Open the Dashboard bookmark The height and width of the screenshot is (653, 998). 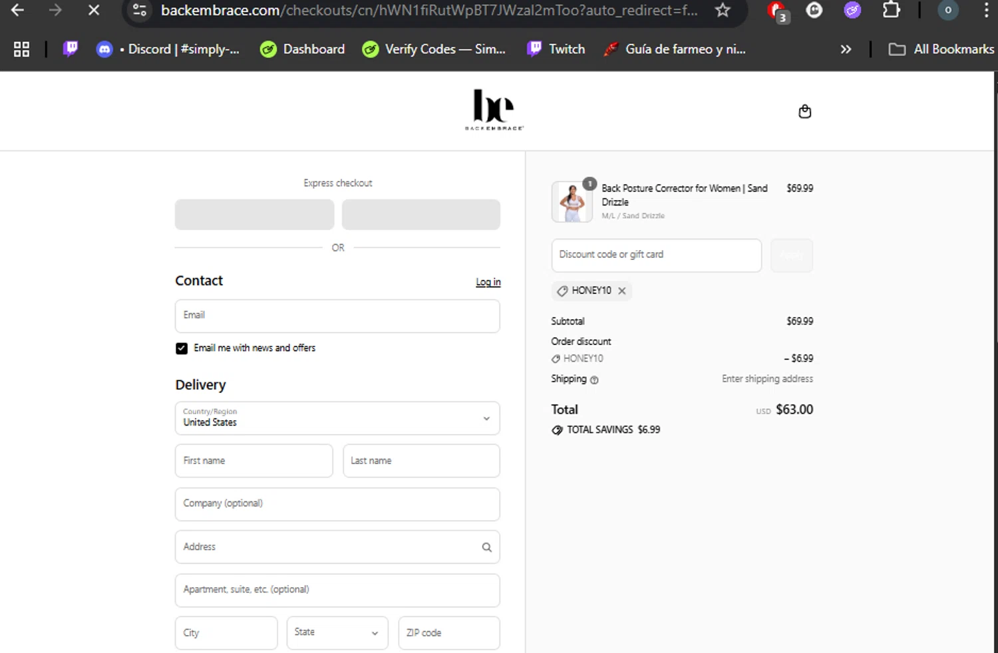(x=303, y=49)
